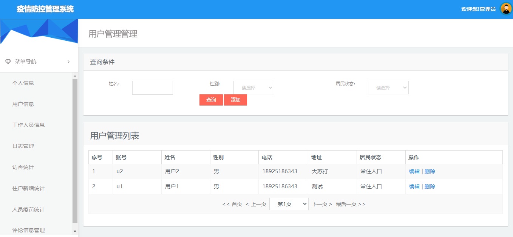The width and height of the screenshot is (513, 237).
Task: Click the 查询 search button
Action: coord(211,100)
